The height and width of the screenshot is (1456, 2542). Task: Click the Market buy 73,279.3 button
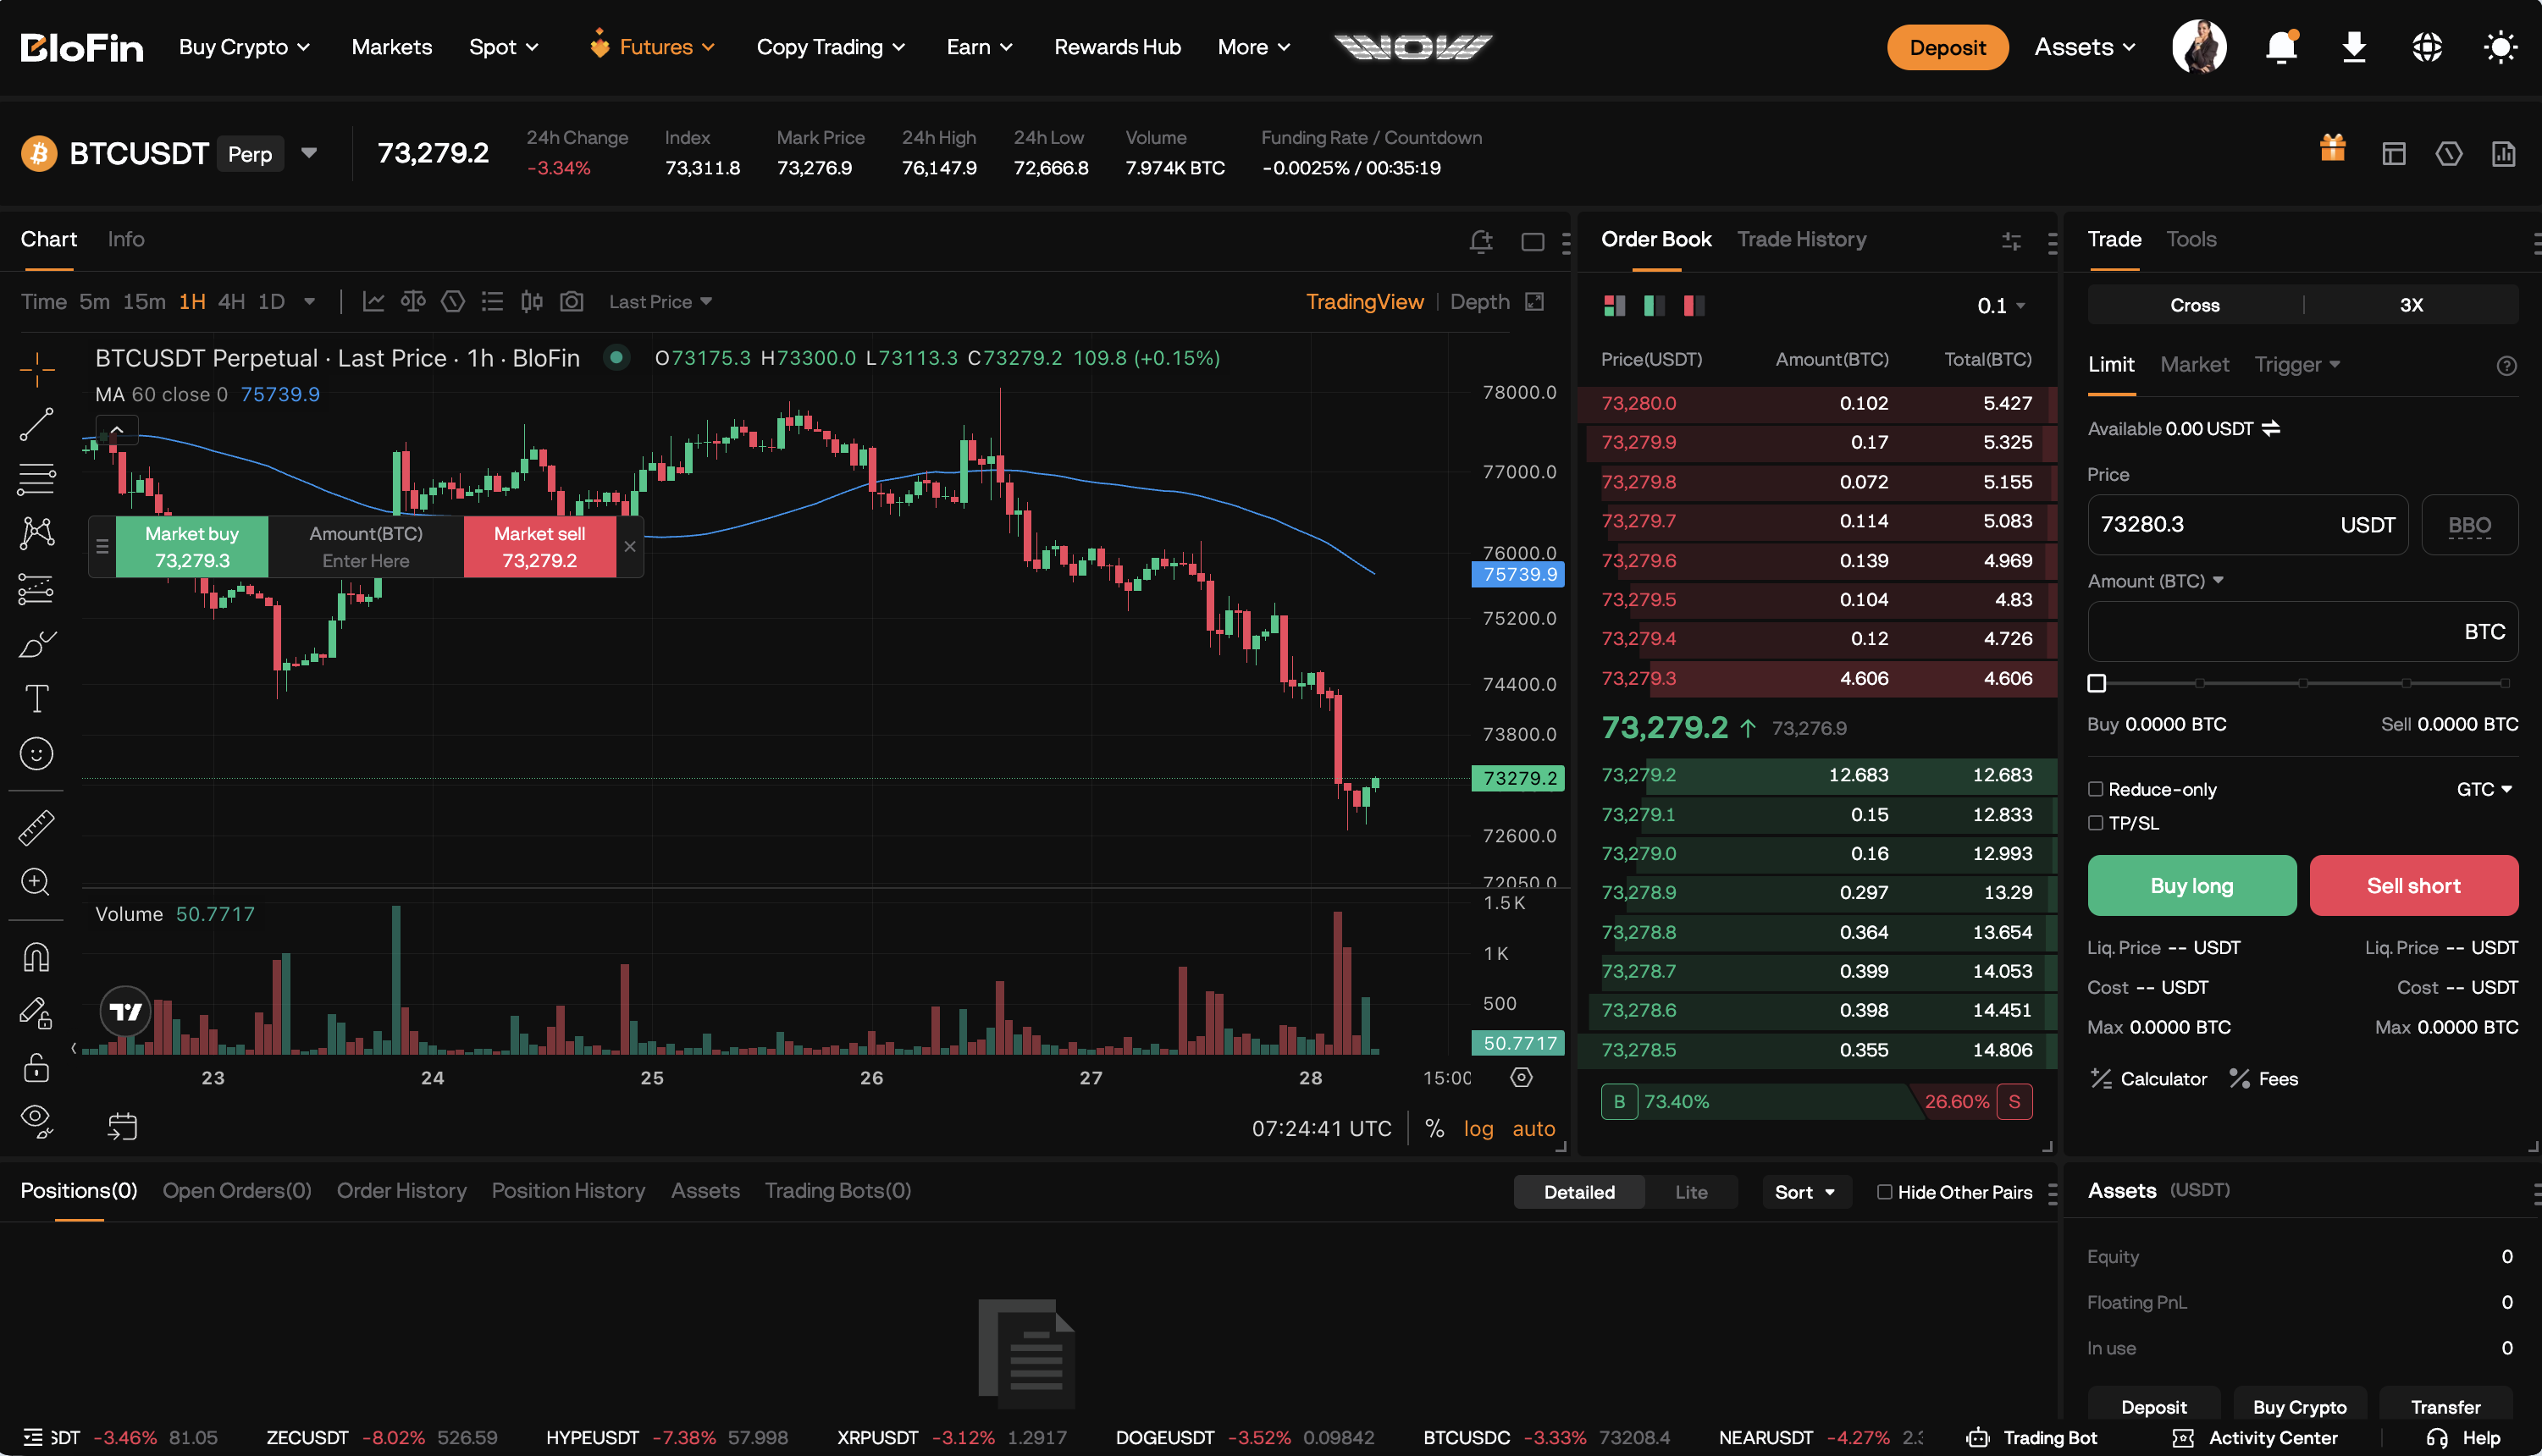(192, 546)
